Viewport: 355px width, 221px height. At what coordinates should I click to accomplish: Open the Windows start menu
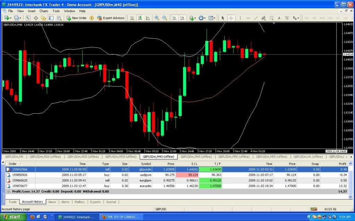click(x=13, y=217)
